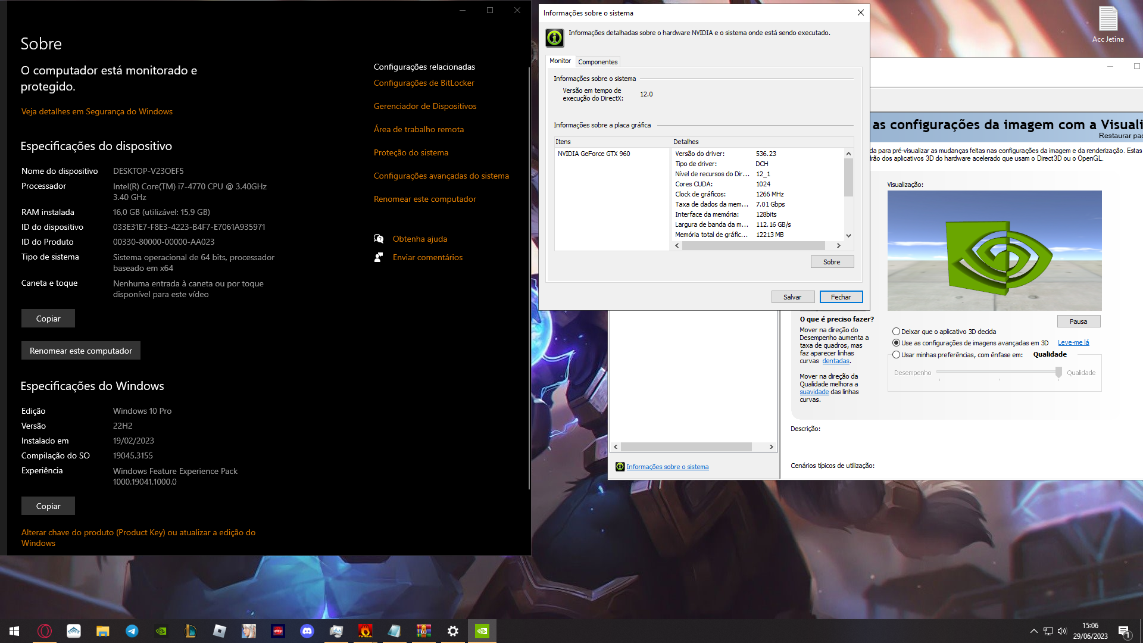The width and height of the screenshot is (1143, 643).
Task: Open Gerenciador de Dispositivos
Action: pyautogui.click(x=425, y=106)
